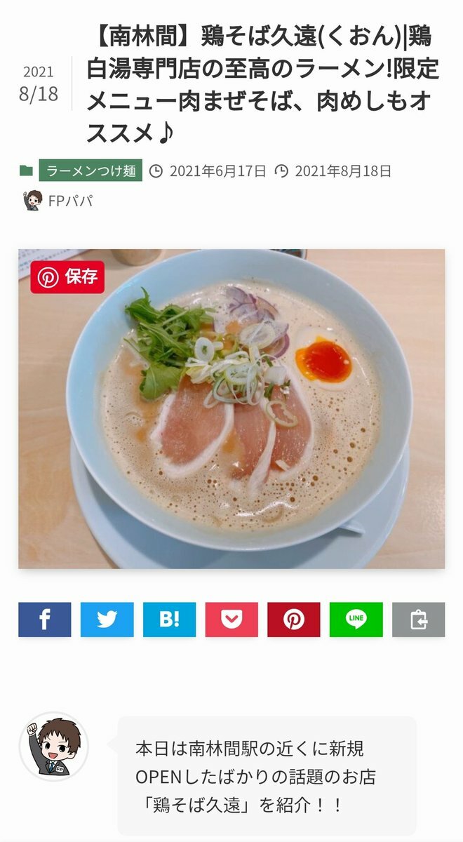Click the green folder category icon

click(26, 171)
